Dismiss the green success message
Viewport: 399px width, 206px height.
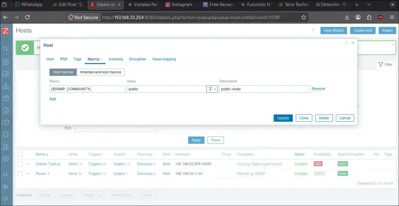point(393,44)
